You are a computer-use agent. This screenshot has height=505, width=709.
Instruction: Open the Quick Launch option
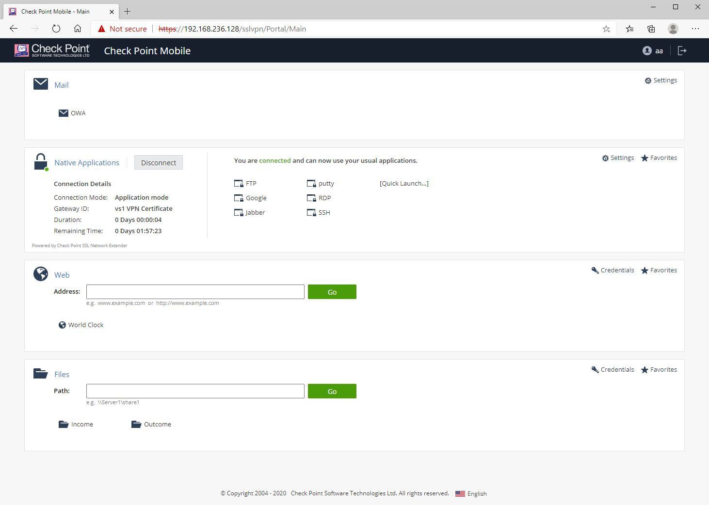(404, 183)
